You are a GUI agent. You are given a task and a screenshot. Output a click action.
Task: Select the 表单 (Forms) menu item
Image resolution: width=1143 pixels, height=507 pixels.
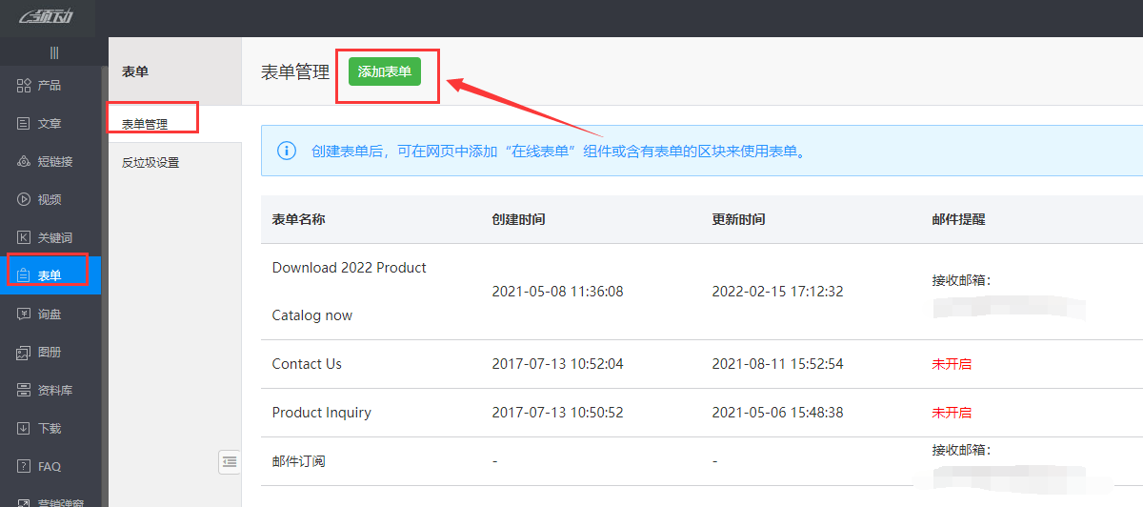click(x=49, y=275)
